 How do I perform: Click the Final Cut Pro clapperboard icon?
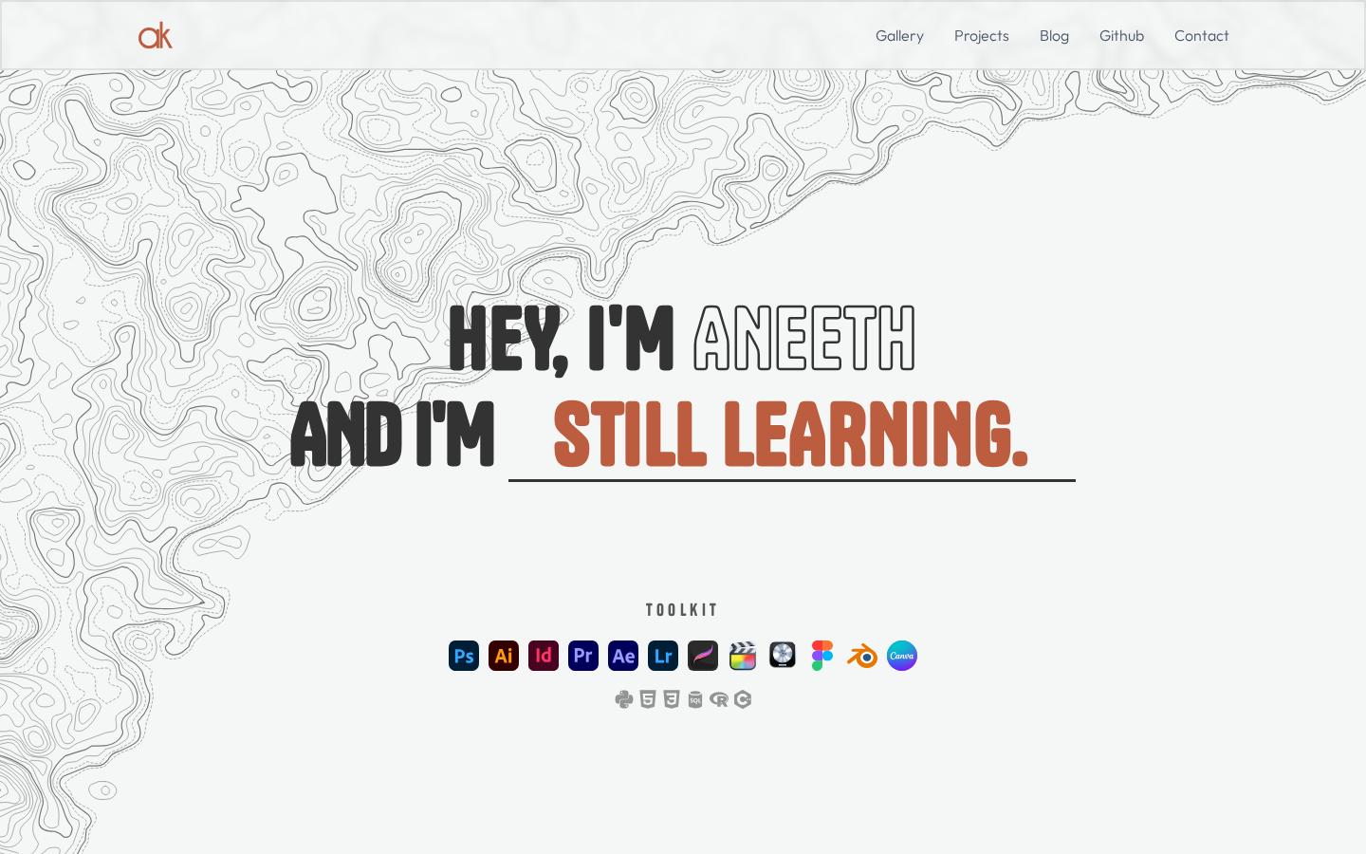tap(743, 656)
